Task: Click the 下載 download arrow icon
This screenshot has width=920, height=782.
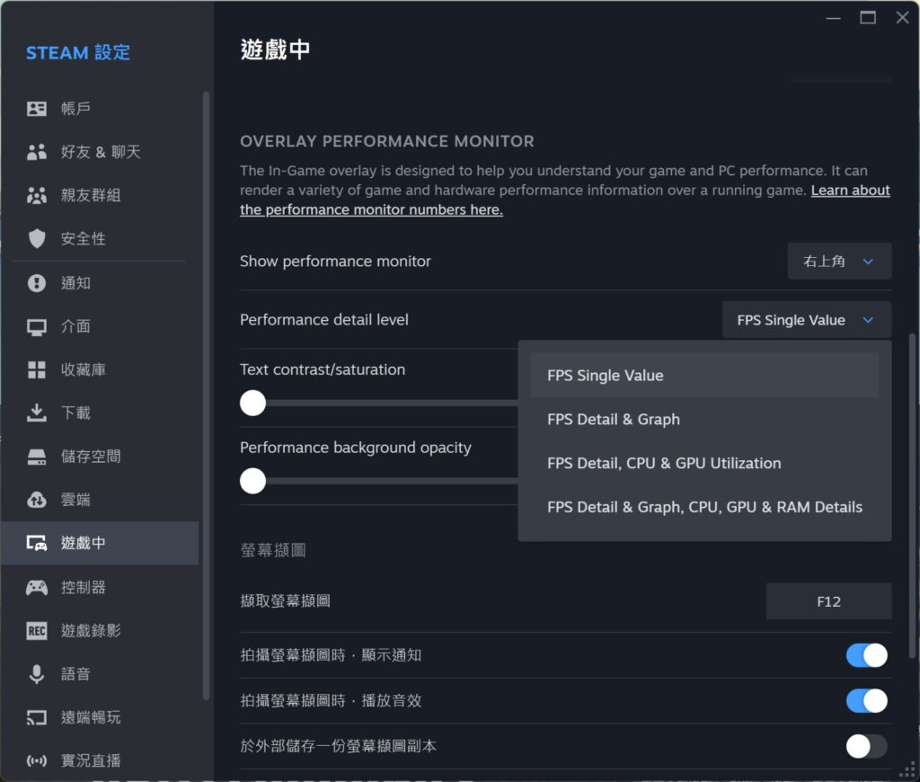Action: (x=37, y=413)
